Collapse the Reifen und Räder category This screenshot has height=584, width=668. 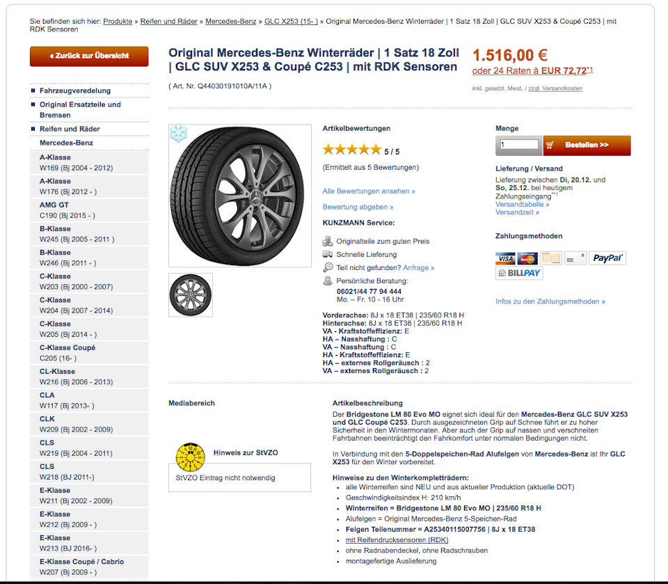tap(70, 129)
